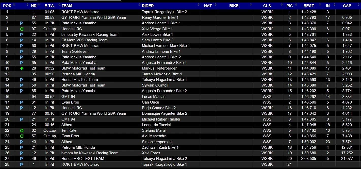Click the pit icon in Andrea Iannone's row
This screenshot has width=361, height=169.
click(22, 52)
